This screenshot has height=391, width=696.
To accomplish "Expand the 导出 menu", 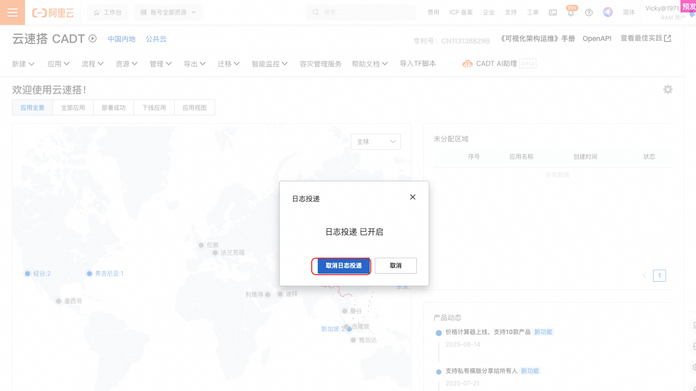I will coord(195,64).
